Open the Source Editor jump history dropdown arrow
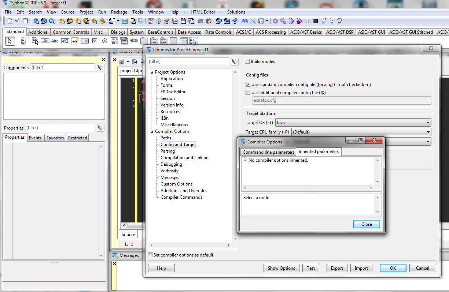Screen dimensions: 449x292 (128, 61)
